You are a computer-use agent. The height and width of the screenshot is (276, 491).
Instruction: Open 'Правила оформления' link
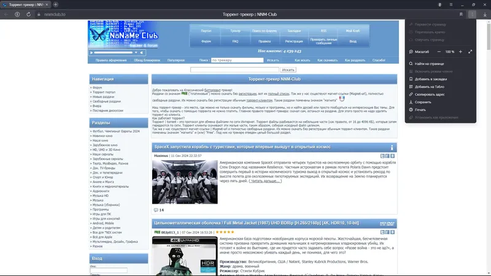click(x=111, y=60)
